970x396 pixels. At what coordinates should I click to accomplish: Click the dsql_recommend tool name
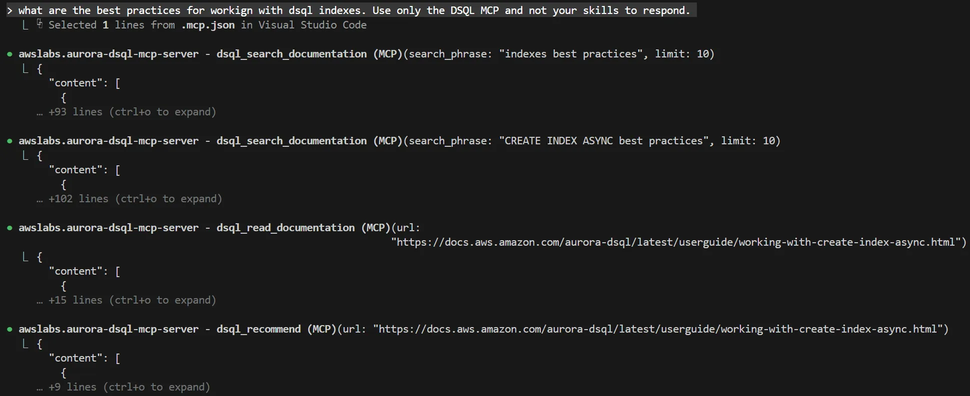[x=258, y=329]
